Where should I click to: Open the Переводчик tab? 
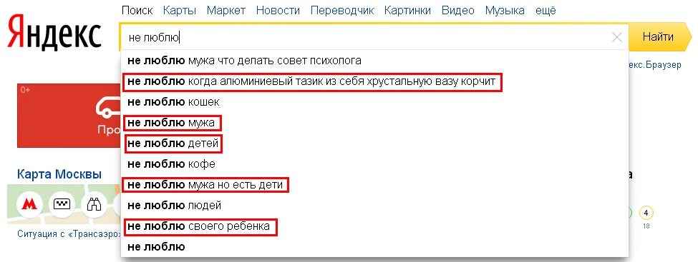(342, 10)
